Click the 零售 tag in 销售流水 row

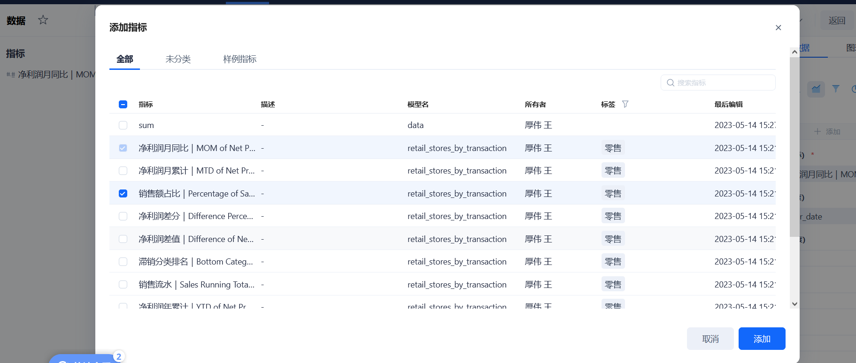pyautogui.click(x=613, y=285)
